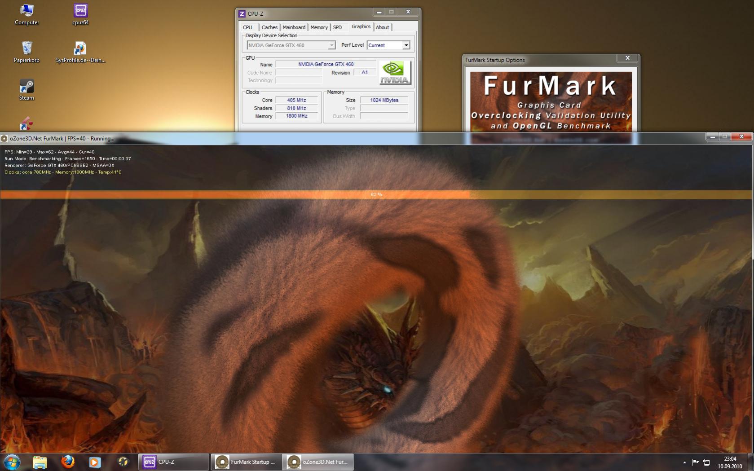Click the Run Mode Benchmarking line
This screenshot has width=754, height=471.
pos(68,158)
